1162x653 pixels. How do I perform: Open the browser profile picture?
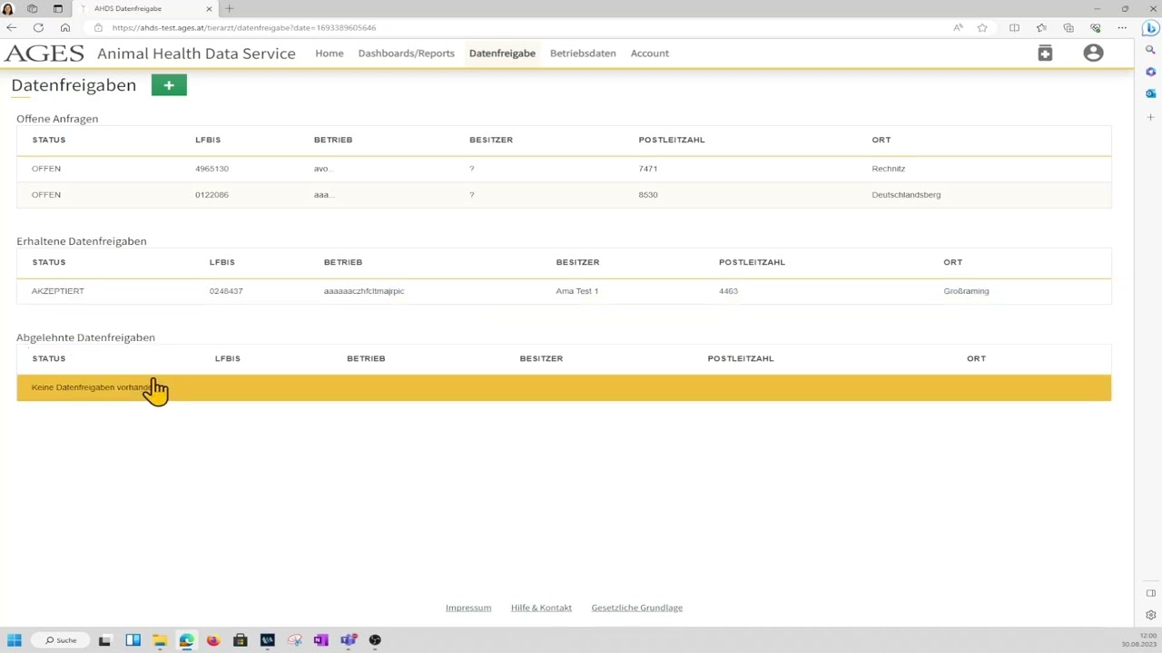(x=8, y=9)
